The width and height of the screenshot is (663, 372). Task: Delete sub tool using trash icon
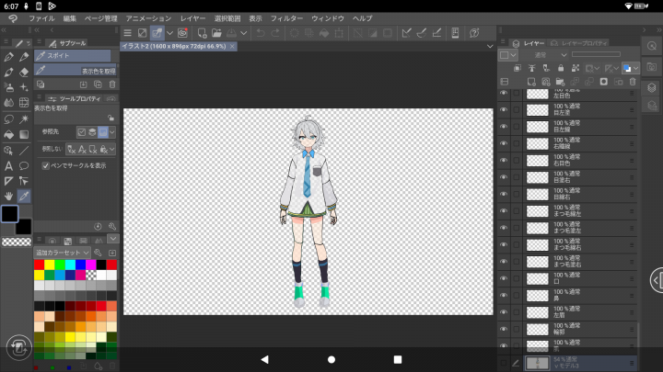[110, 84]
